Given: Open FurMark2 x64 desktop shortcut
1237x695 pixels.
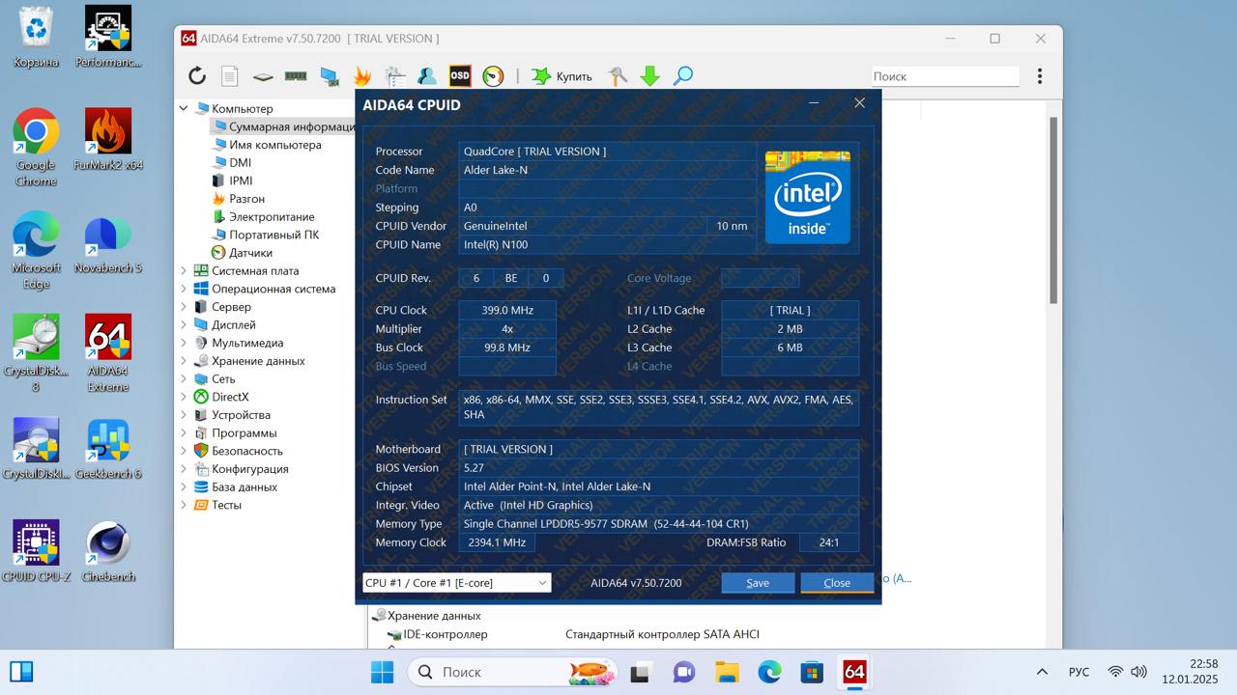Looking at the screenshot, I should (108, 140).
